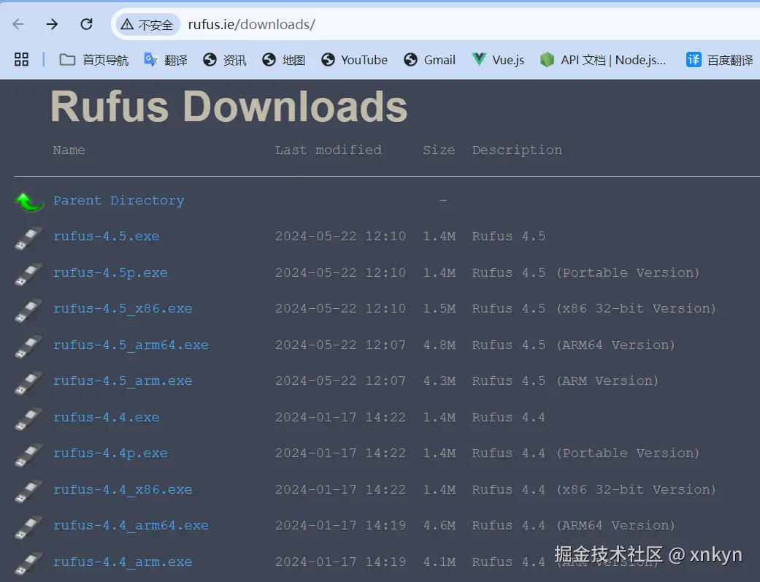Screen dimensions: 760x582
Task: Click the description "Rufus 4.5 (x86 32-bit Version)"
Action: tap(594, 309)
